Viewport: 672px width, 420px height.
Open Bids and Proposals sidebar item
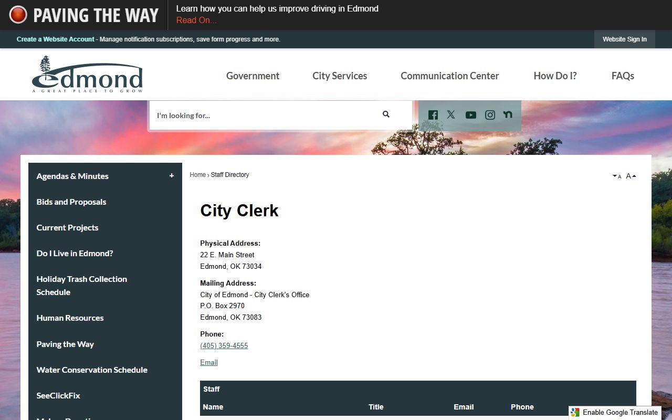tap(71, 202)
